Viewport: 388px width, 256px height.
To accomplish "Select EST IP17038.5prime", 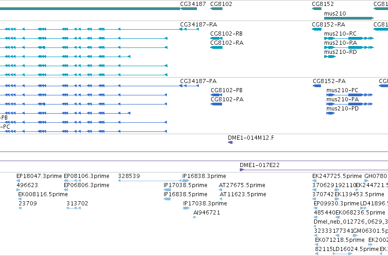I will click(167, 190).
